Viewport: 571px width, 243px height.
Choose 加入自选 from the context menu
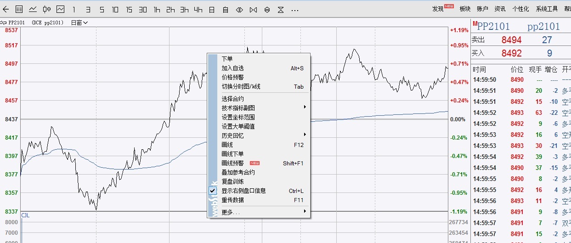point(232,68)
